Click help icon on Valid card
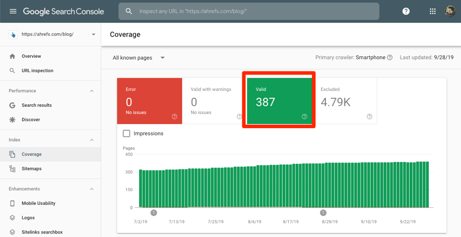 click(x=304, y=116)
